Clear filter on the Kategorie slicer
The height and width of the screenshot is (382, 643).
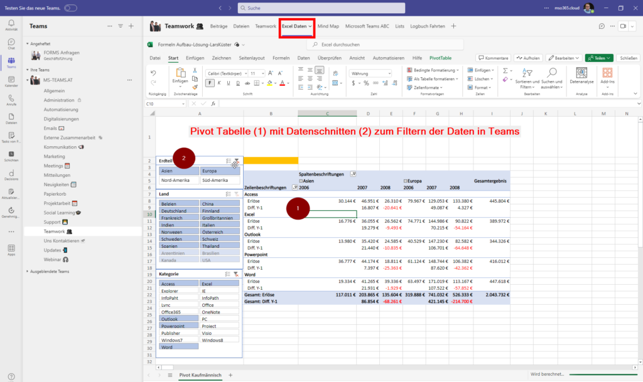pyautogui.click(x=236, y=274)
